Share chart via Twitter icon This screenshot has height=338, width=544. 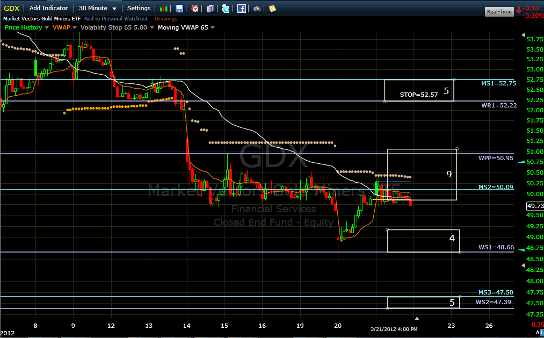click(x=226, y=9)
